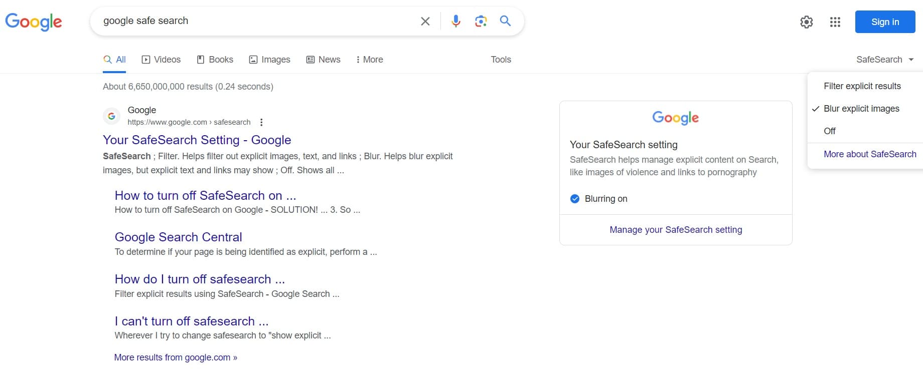Click Manage your SafeSearch setting link
Screen dimensions: 923x371
click(x=676, y=230)
